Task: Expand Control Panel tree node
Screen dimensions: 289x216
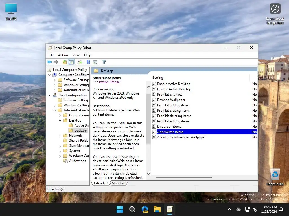Action: tap(60, 116)
